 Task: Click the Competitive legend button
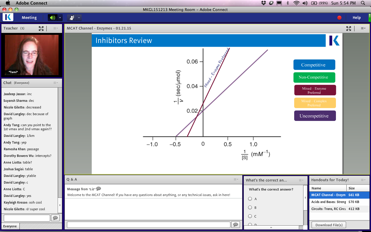[314, 65]
